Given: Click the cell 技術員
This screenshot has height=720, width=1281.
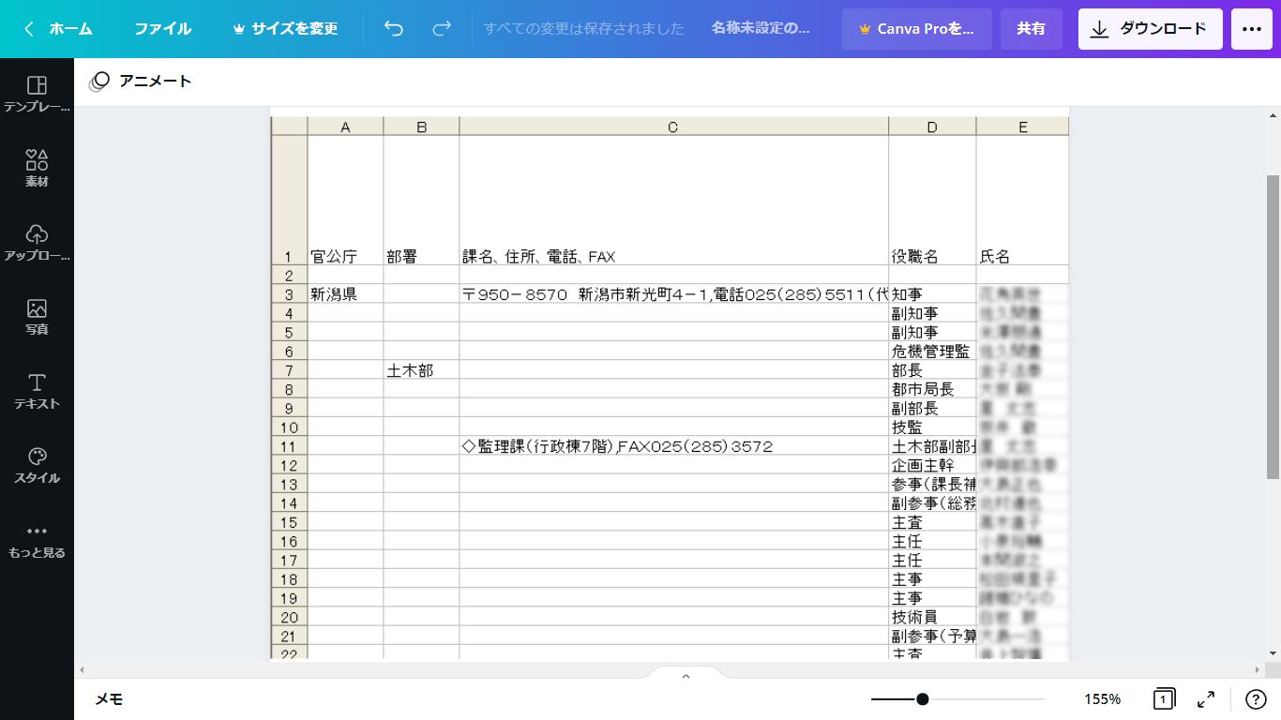Looking at the screenshot, I should [932, 617].
